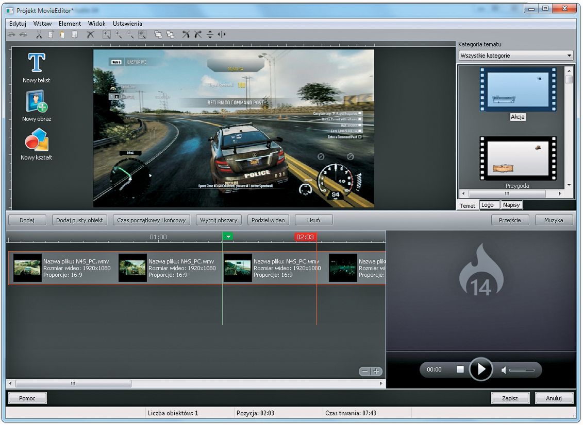The width and height of the screenshot is (583, 425).
Task: Mute audio via the speaker icon
Action: click(504, 370)
